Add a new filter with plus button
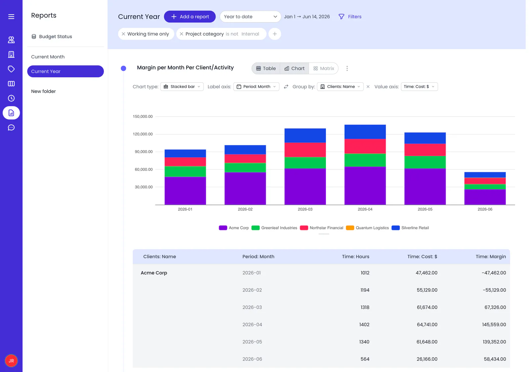 [x=275, y=34]
